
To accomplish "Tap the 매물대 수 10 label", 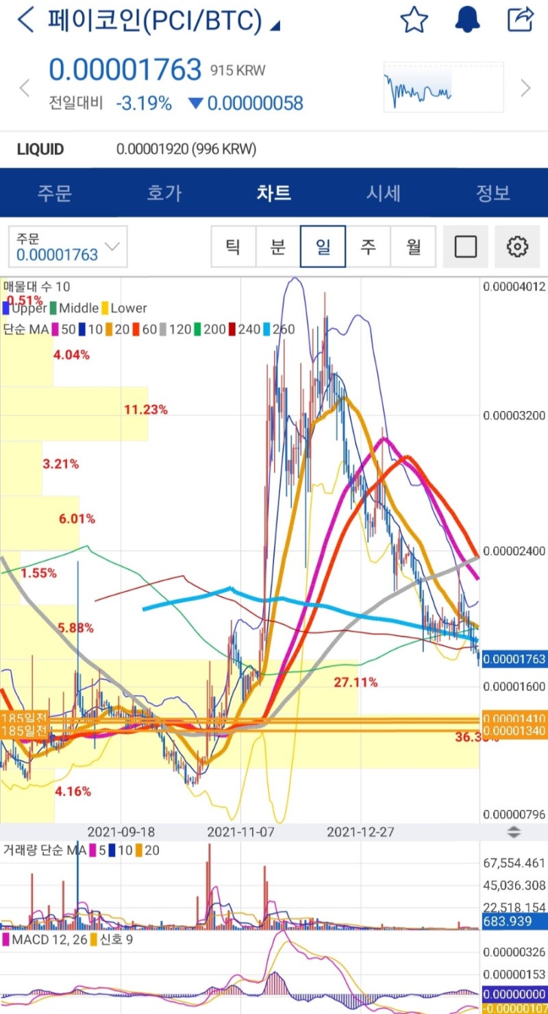I will (x=36, y=287).
